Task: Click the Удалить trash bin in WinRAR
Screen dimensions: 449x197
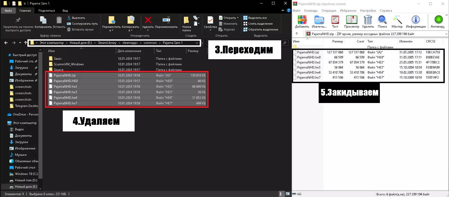Action: pyautogui.click(x=368, y=22)
